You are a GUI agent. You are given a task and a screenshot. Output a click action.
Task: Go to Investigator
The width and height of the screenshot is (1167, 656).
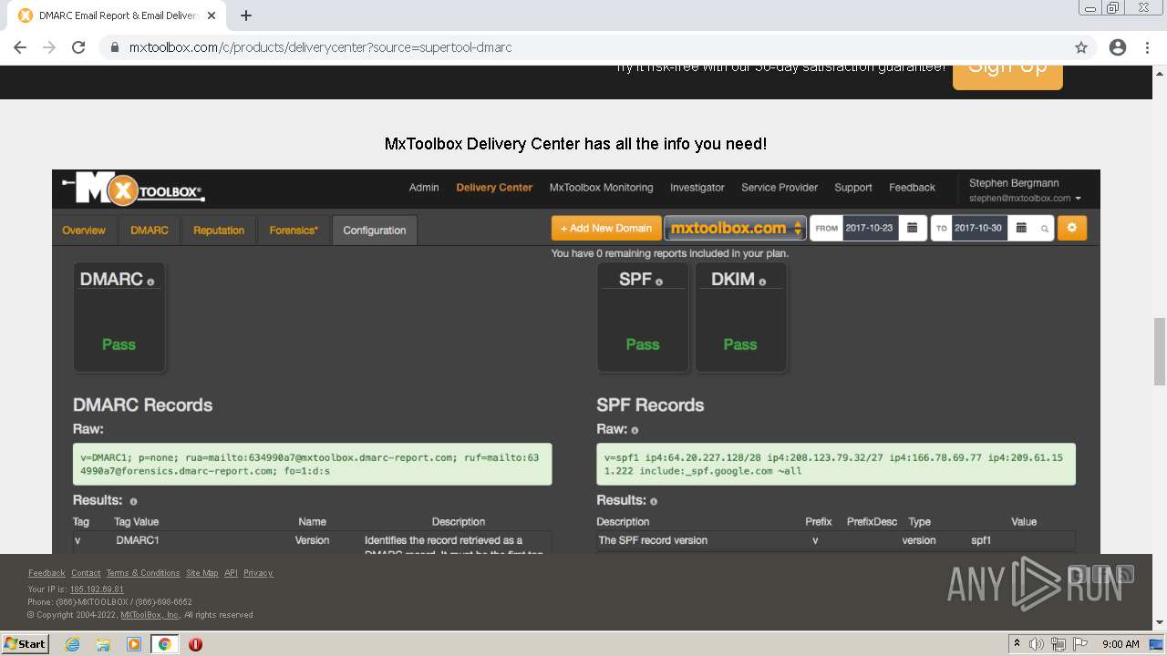(x=697, y=188)
